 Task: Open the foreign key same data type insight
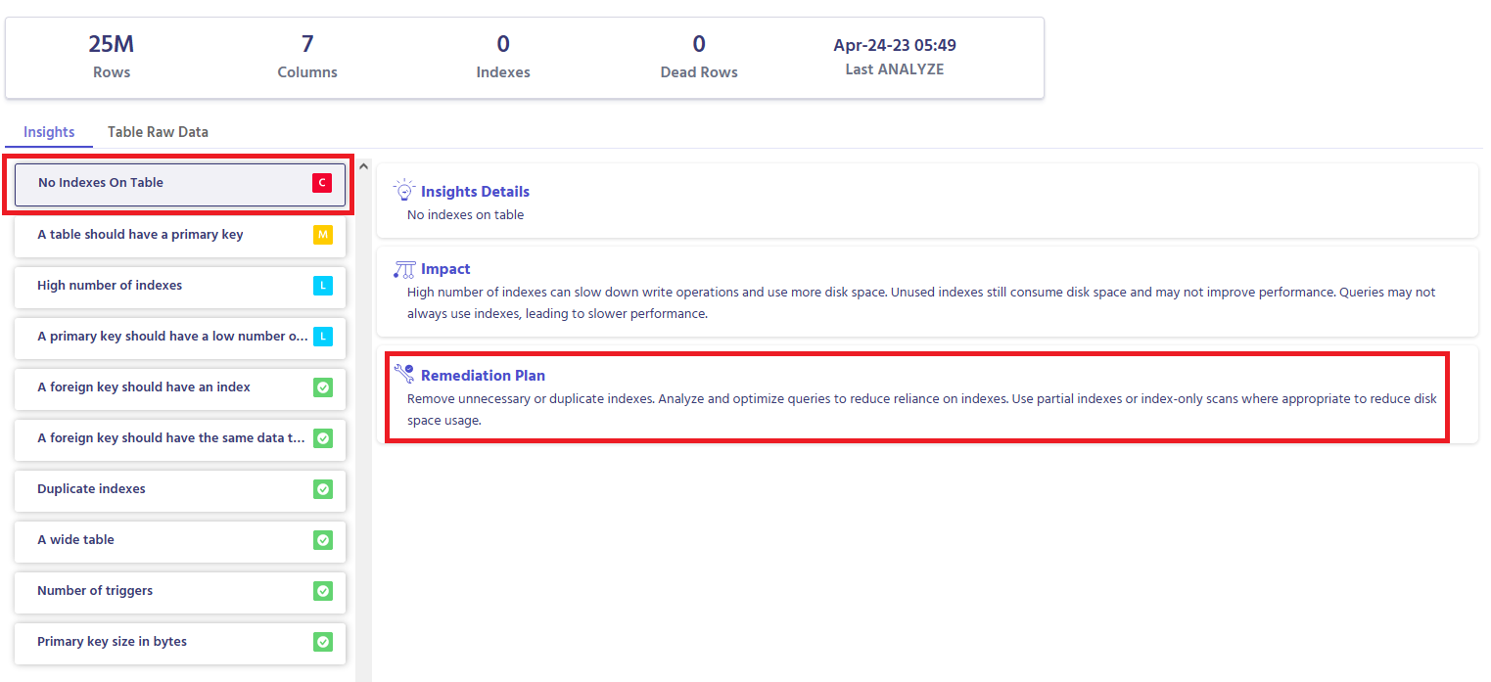(x=171, y=438)
